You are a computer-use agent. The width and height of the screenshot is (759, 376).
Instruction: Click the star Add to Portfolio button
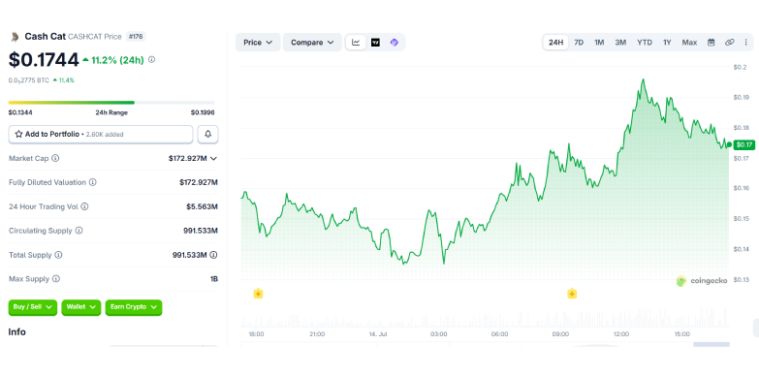(x=101, y=134)
